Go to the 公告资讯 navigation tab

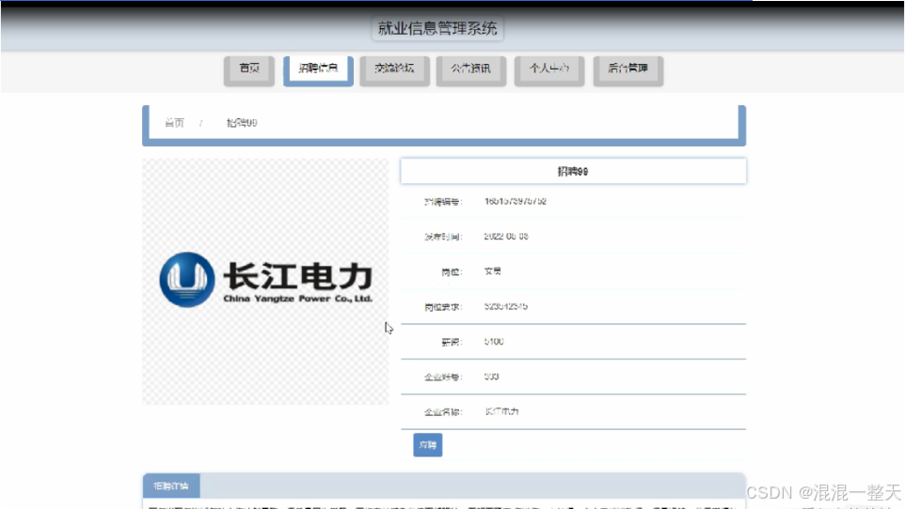coord(471,70)
